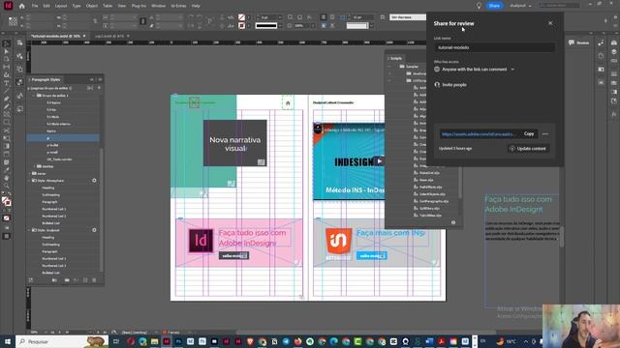Image resolution: width=620 pixels, height=348 pixels.
Task: Toggle Apply None color button in toolbox
Action: [x=7, y=218]
